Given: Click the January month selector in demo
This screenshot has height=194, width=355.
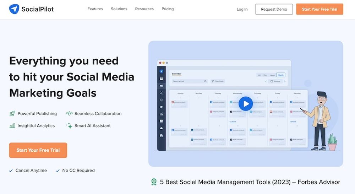Looking at the screenshot, I should (x=275, y=81).
